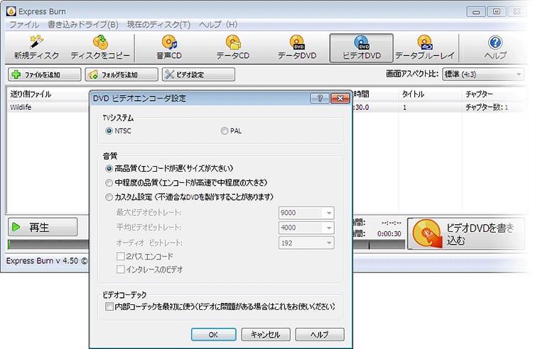Click the ビデオDVDを書き込む burn button
The image size is (533, 349).
(x=465, y=234)
